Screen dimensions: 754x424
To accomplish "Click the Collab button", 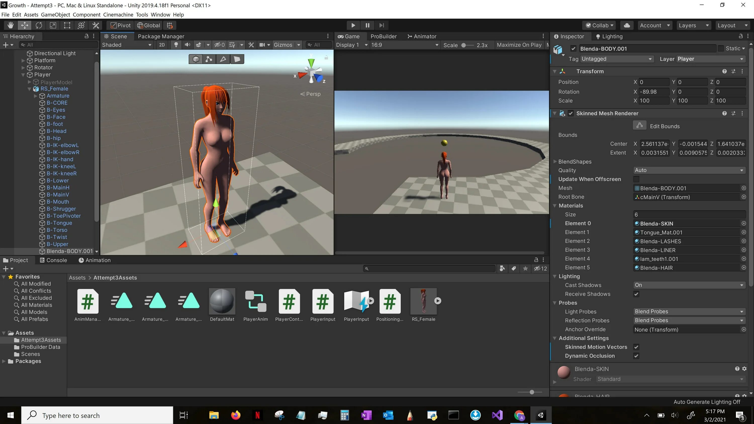I will pyautogui.click(x=599, y=25).
